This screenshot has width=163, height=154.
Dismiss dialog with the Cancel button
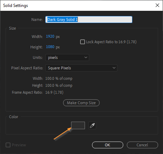click(x=142, y=145)
